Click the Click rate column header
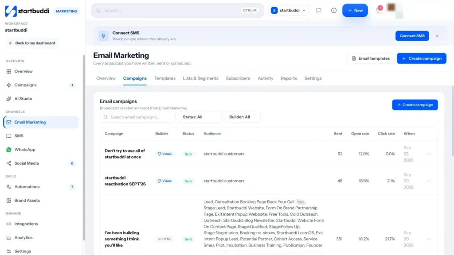 [x=386, y=134]
